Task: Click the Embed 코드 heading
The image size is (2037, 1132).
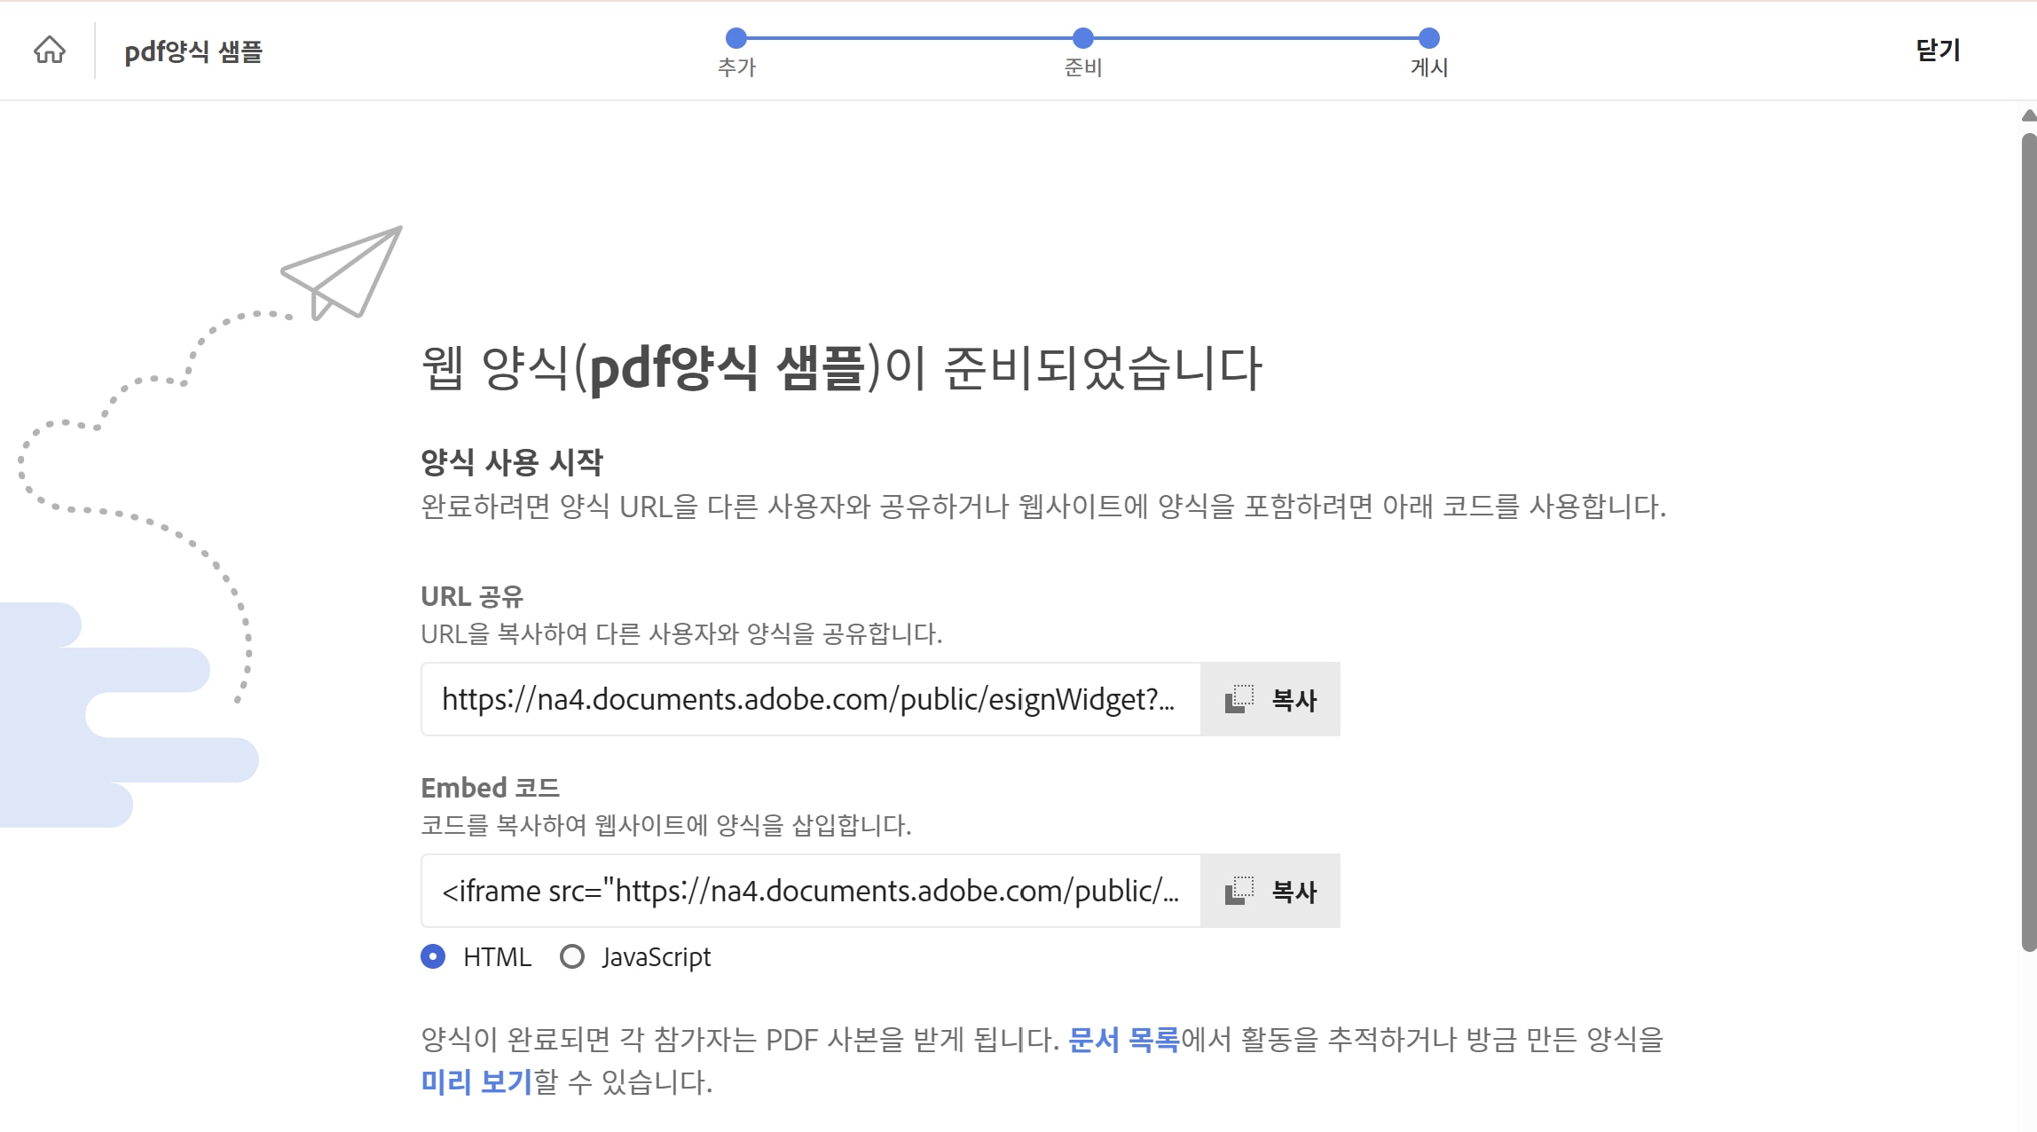Action: click(490, 788)
